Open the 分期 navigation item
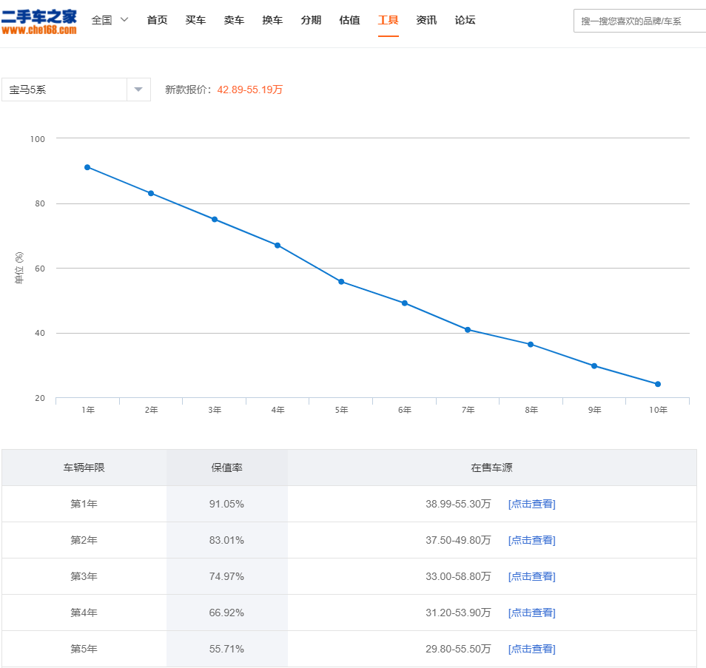Image resolution: width=706 pixels, height=668 pixels. 311,20
